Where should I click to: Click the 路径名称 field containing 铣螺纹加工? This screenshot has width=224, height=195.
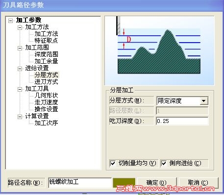tap(80, 182)
